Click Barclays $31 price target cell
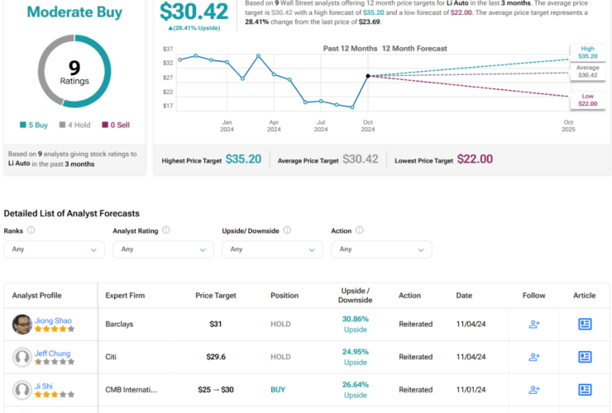Screen dimensions: 612x413 tap(216, 324)
